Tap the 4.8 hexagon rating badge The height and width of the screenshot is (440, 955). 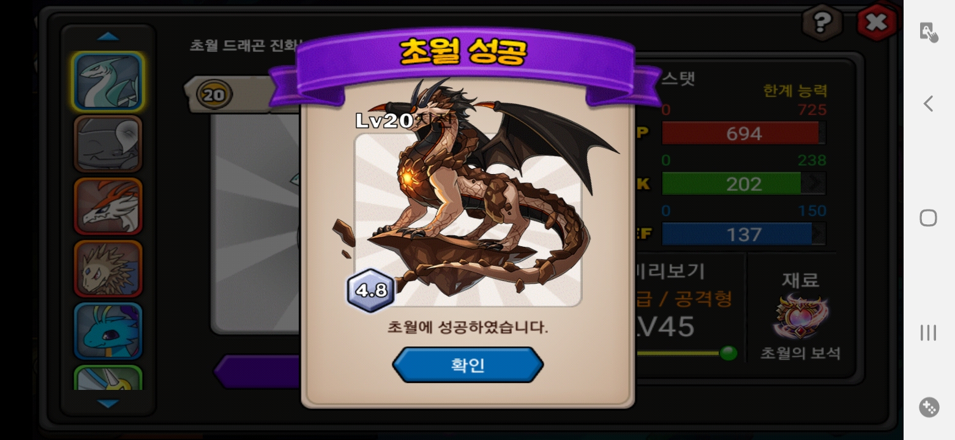[371, 290]
